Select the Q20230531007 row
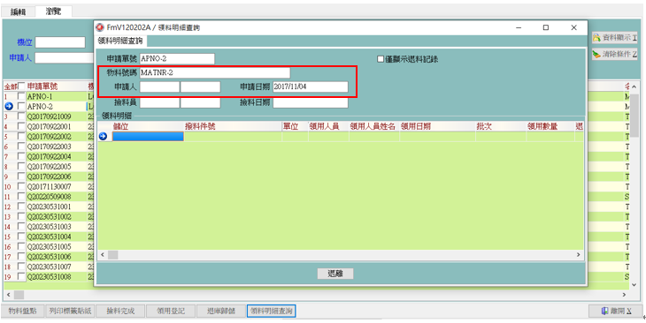The image size is (646, 323). (x=49, y=267)
